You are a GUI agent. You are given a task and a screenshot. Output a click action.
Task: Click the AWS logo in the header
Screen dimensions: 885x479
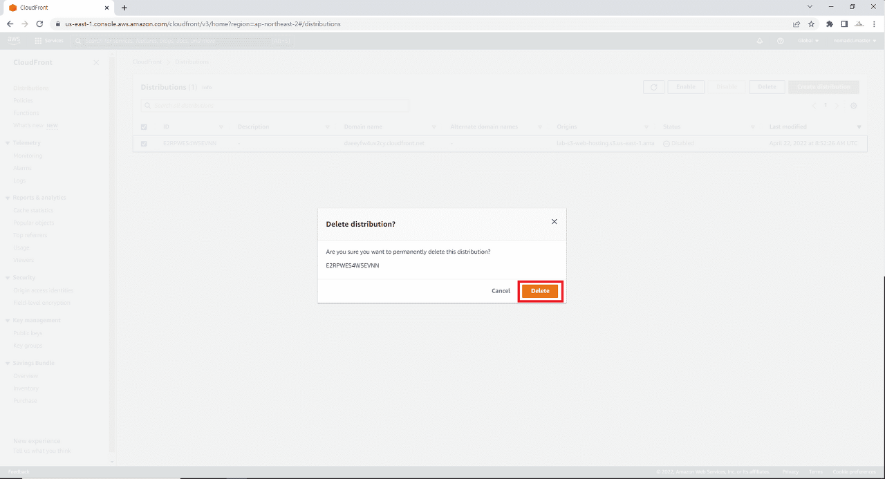[x=14, y=41]
